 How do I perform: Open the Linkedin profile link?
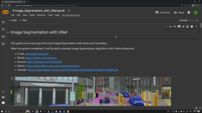pyautogui.click(x=73, y=70)
